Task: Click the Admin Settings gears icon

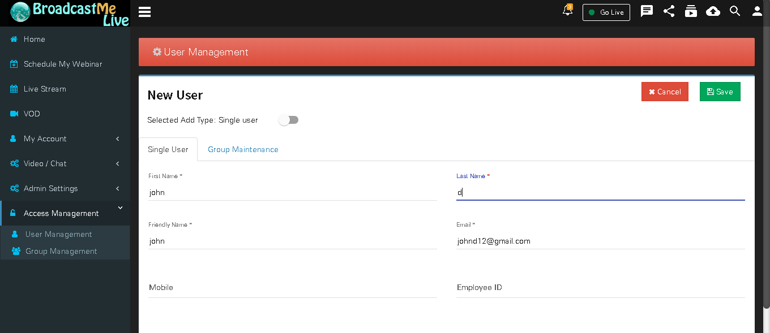Action: tap(14, 188)
